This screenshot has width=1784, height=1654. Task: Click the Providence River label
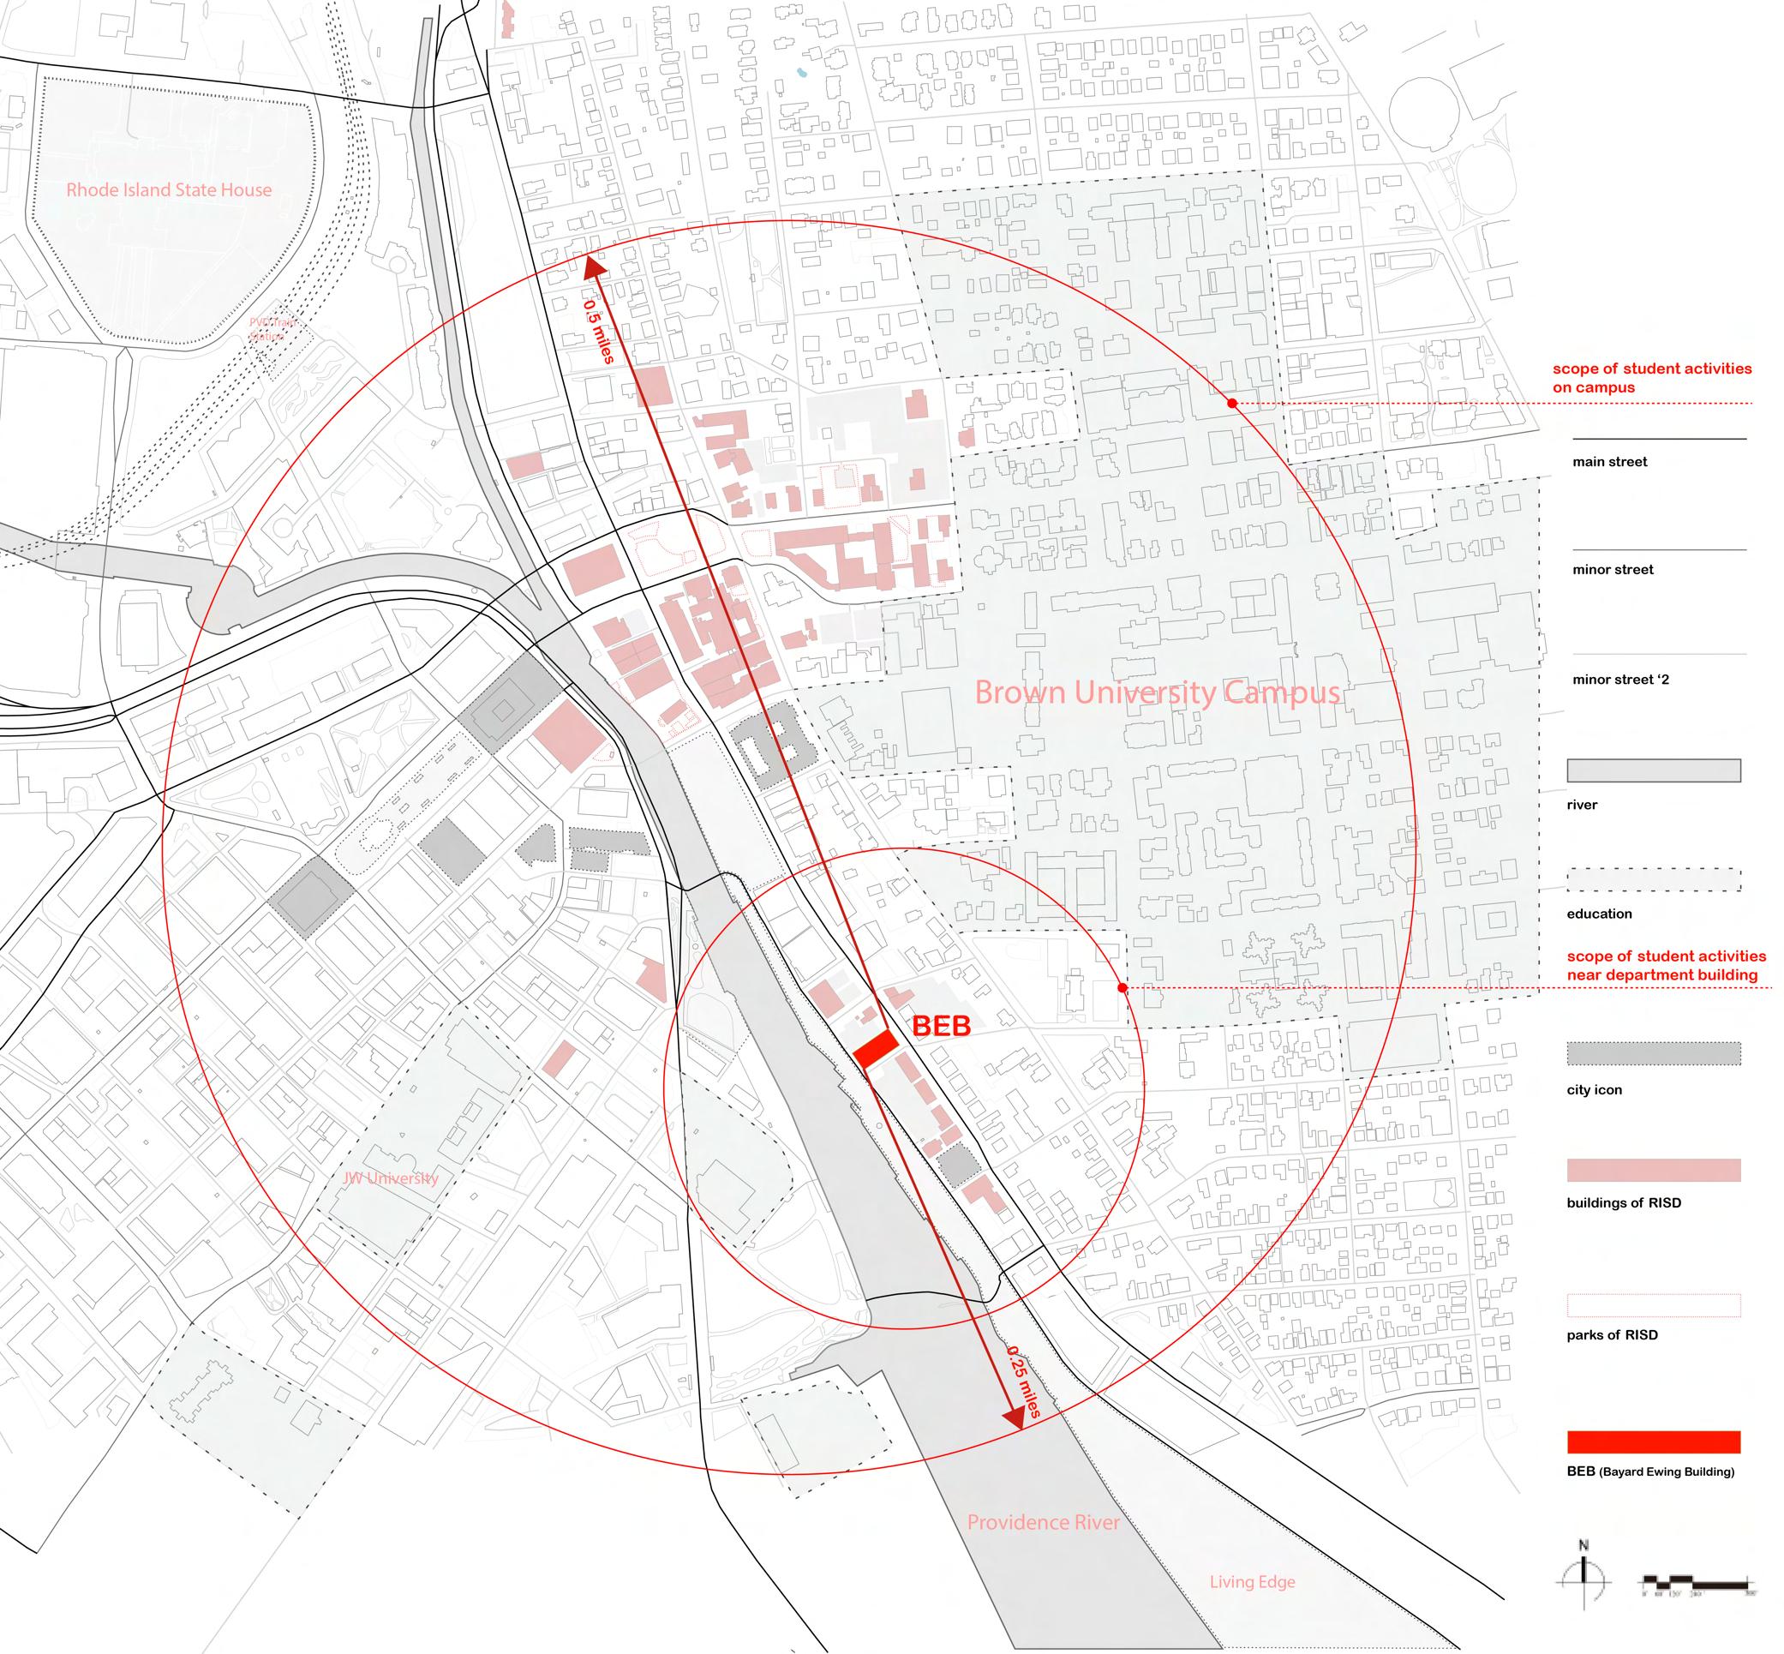pyautogui.click(x=1043, y=1521)
